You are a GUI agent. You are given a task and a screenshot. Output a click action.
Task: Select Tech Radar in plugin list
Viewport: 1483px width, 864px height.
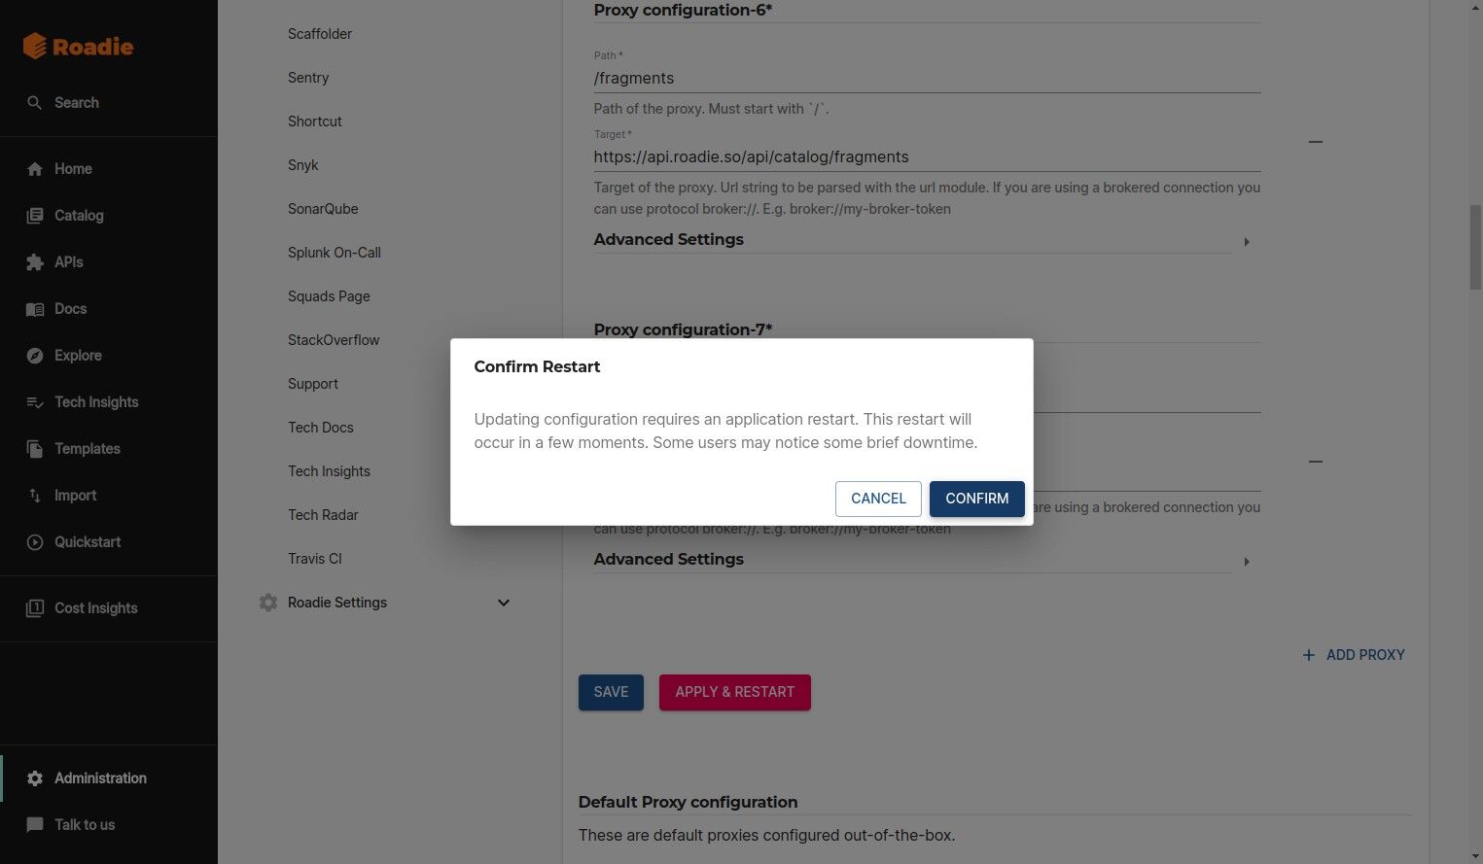click(323, 515)
